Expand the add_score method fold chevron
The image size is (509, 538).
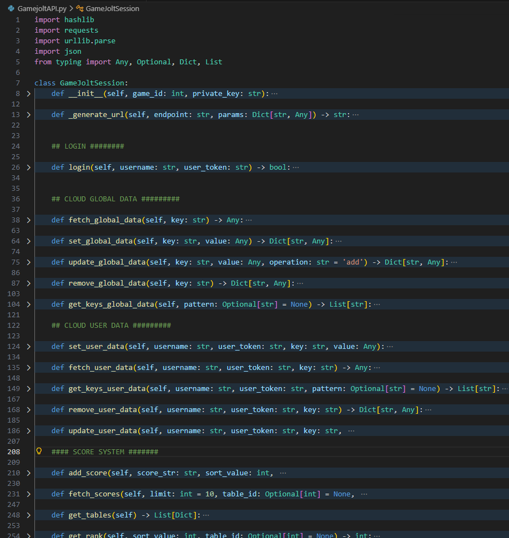tap(29, 473)
